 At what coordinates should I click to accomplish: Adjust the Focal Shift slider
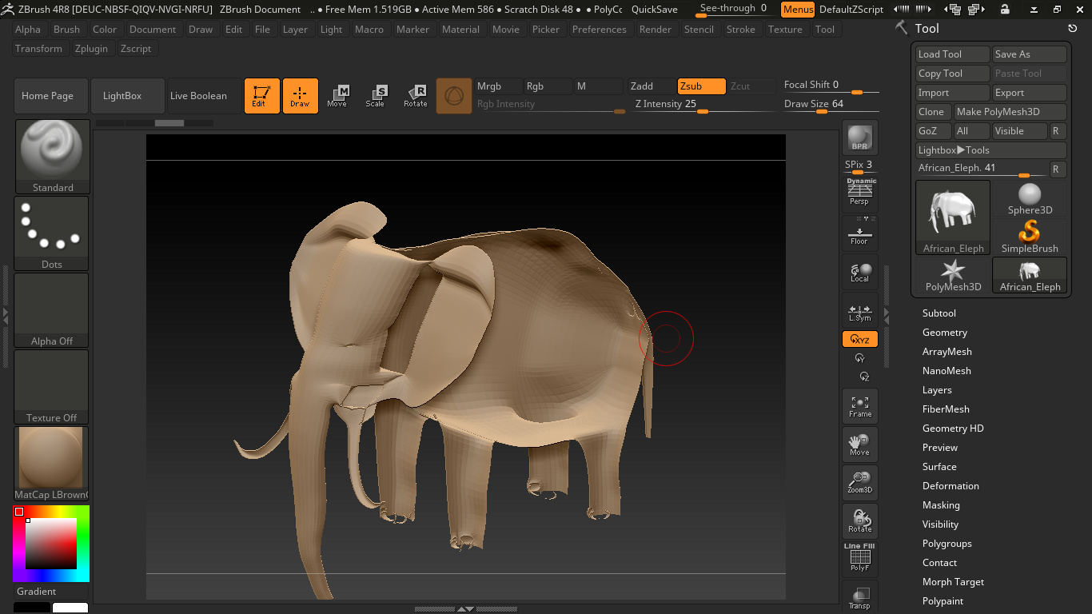[831, 86]
